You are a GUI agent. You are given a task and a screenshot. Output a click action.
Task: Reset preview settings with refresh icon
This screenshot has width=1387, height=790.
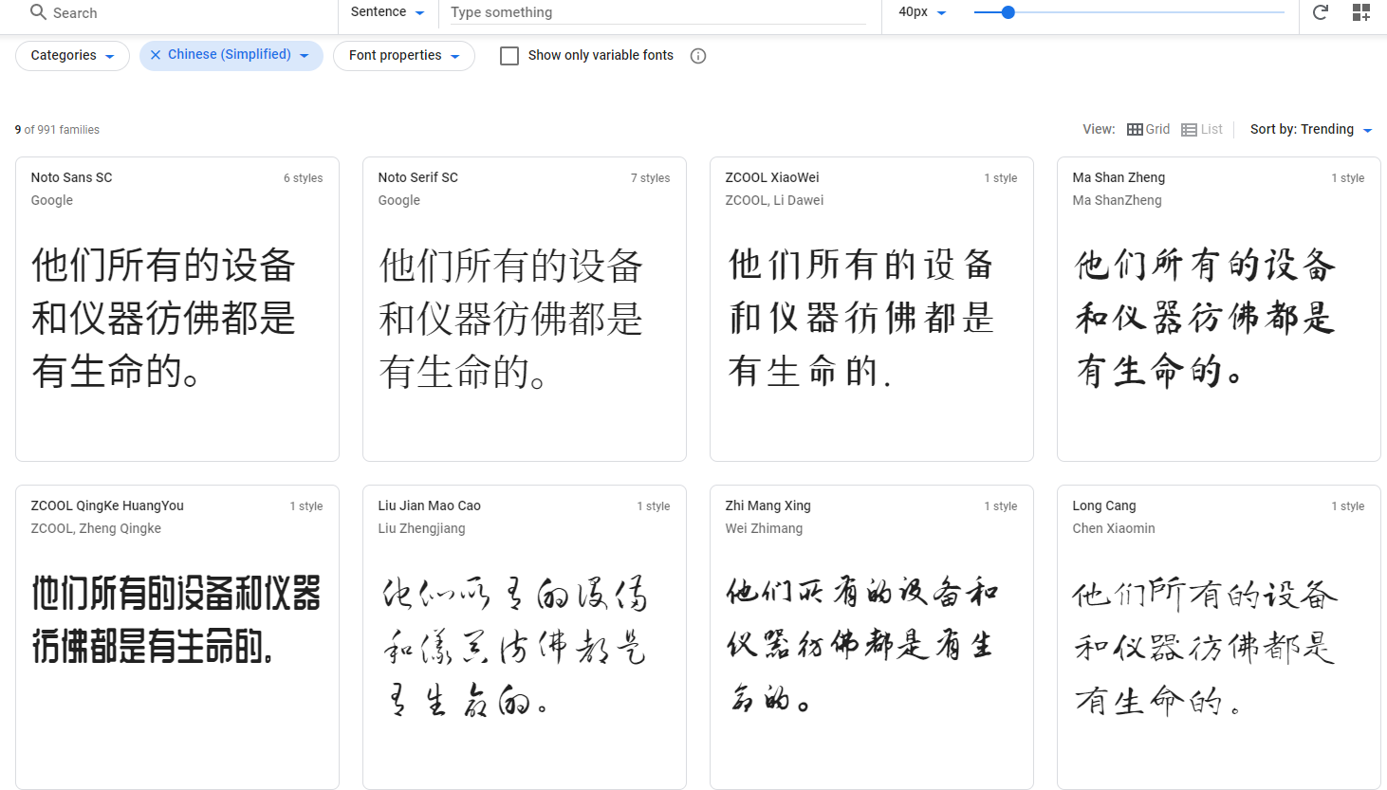click(x=1320, y=12)
